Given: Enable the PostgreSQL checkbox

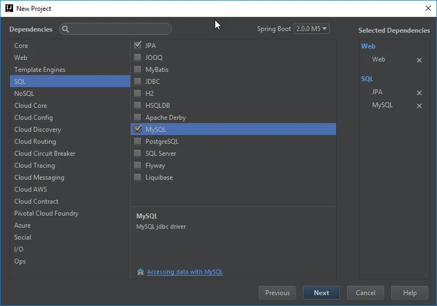Looking at the screenshot, I should 138,141.
